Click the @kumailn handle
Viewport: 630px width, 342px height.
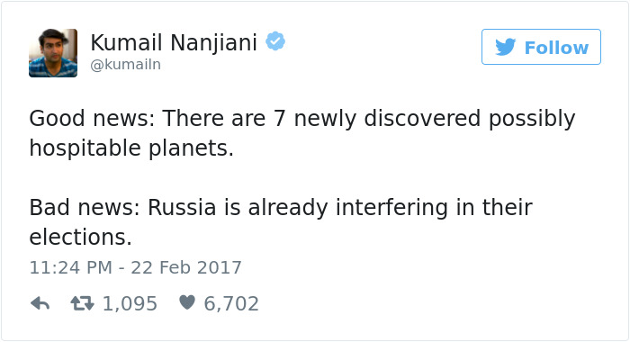[126, 64]
